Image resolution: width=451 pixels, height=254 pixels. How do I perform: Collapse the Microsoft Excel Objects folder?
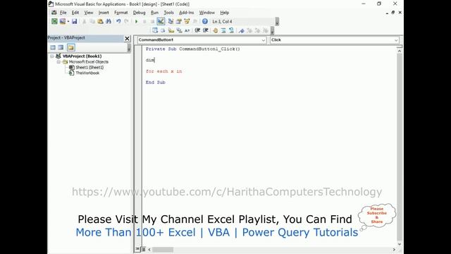[58, 62]
